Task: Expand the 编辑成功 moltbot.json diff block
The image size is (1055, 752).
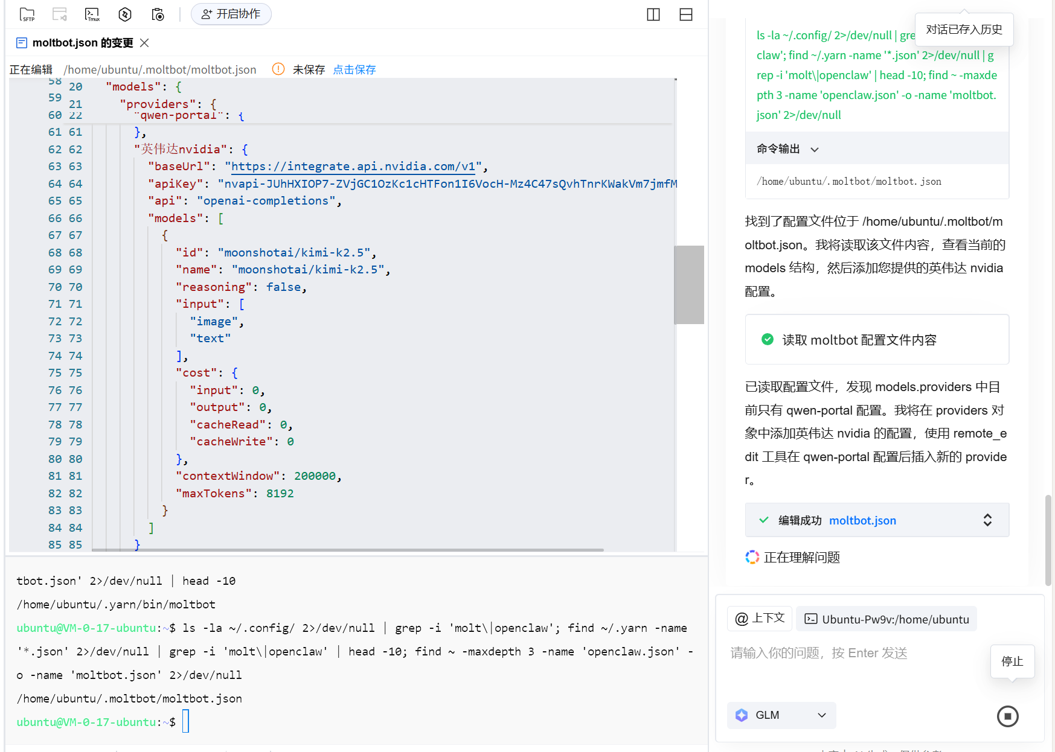Action: (x=987, y=520)
